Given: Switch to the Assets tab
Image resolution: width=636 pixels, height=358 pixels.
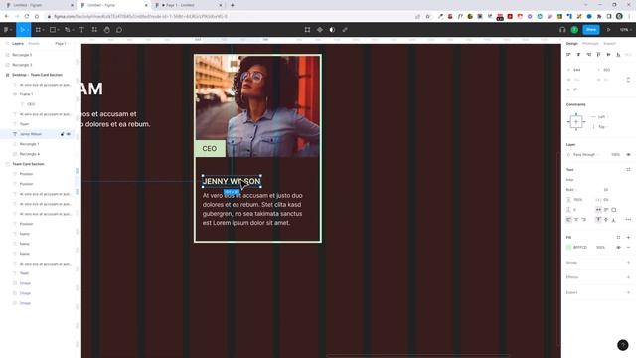Looking at the screenshot, I should 34,44.
